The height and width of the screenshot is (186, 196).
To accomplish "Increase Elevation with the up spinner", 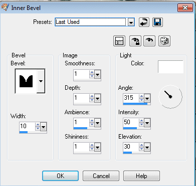I will [141, 145].
